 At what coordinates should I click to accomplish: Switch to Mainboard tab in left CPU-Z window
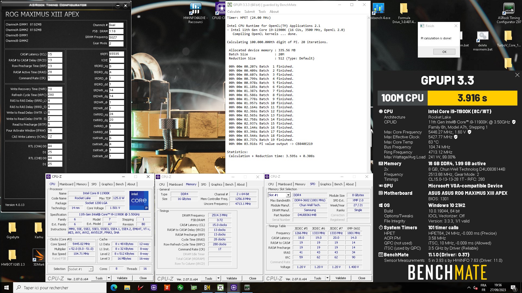[x=66, y=184]
